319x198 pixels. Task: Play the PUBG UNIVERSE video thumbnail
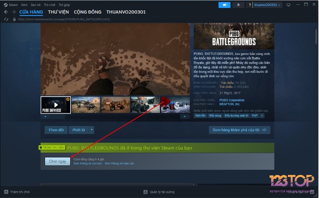pyautogui.click(x=56, y=105)
